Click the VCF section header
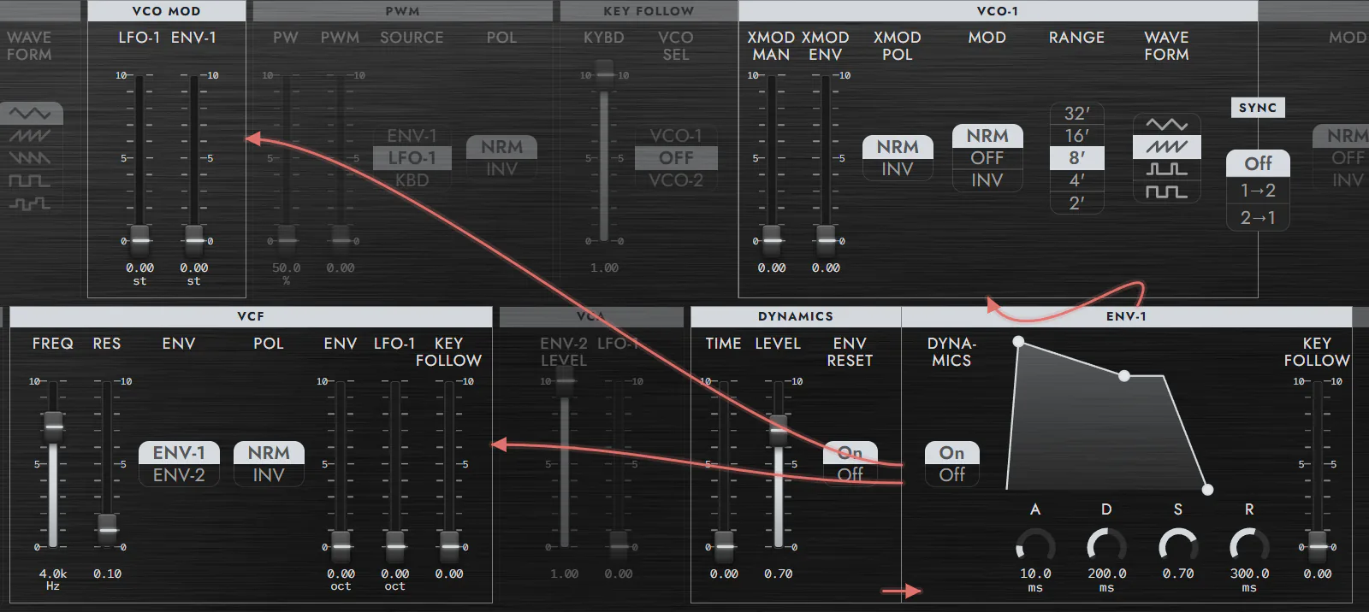The image size is (1369, 612). coord(251,316)
